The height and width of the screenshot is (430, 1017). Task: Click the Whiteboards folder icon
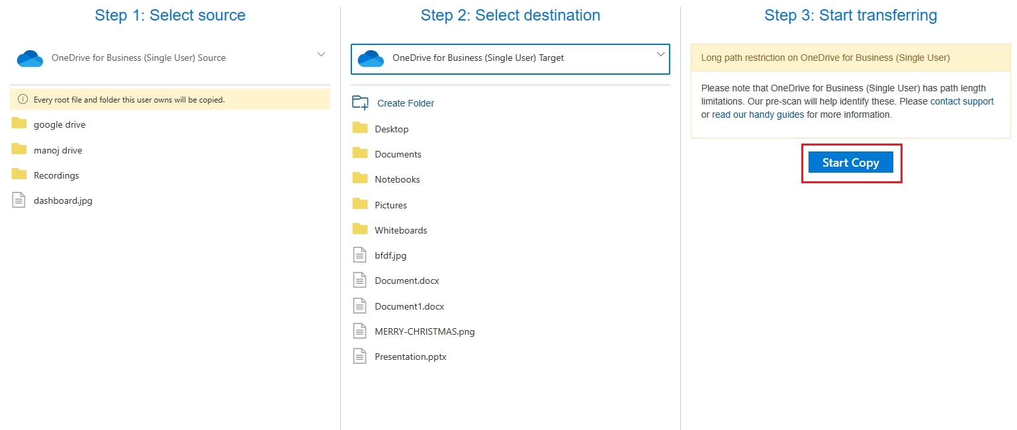pos(360,229)
